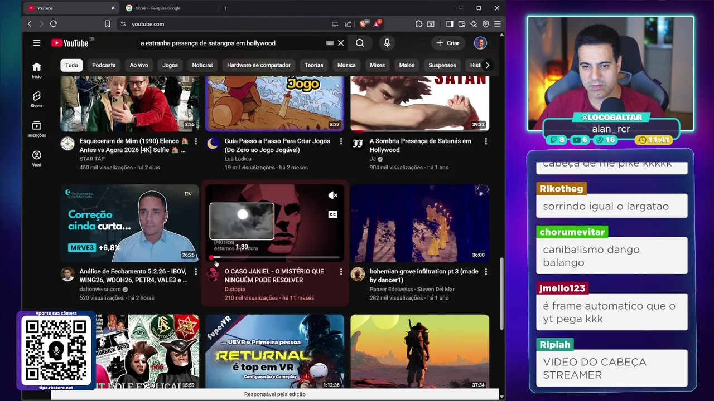714x401 pixels.
Task: Click the search magnifier button
Action: click(x=360, y=43)
